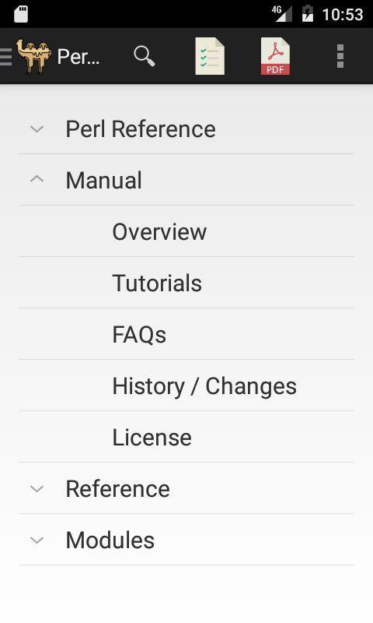Expand the Reference section chevron
The image size is (373, 623).
coord(37,489)
